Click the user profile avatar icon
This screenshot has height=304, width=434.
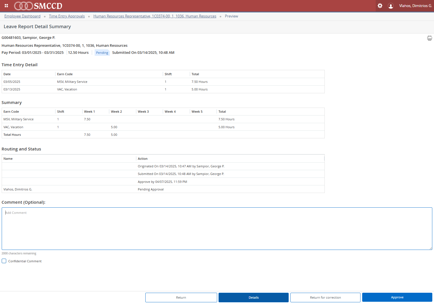click(x=391, y=6)
